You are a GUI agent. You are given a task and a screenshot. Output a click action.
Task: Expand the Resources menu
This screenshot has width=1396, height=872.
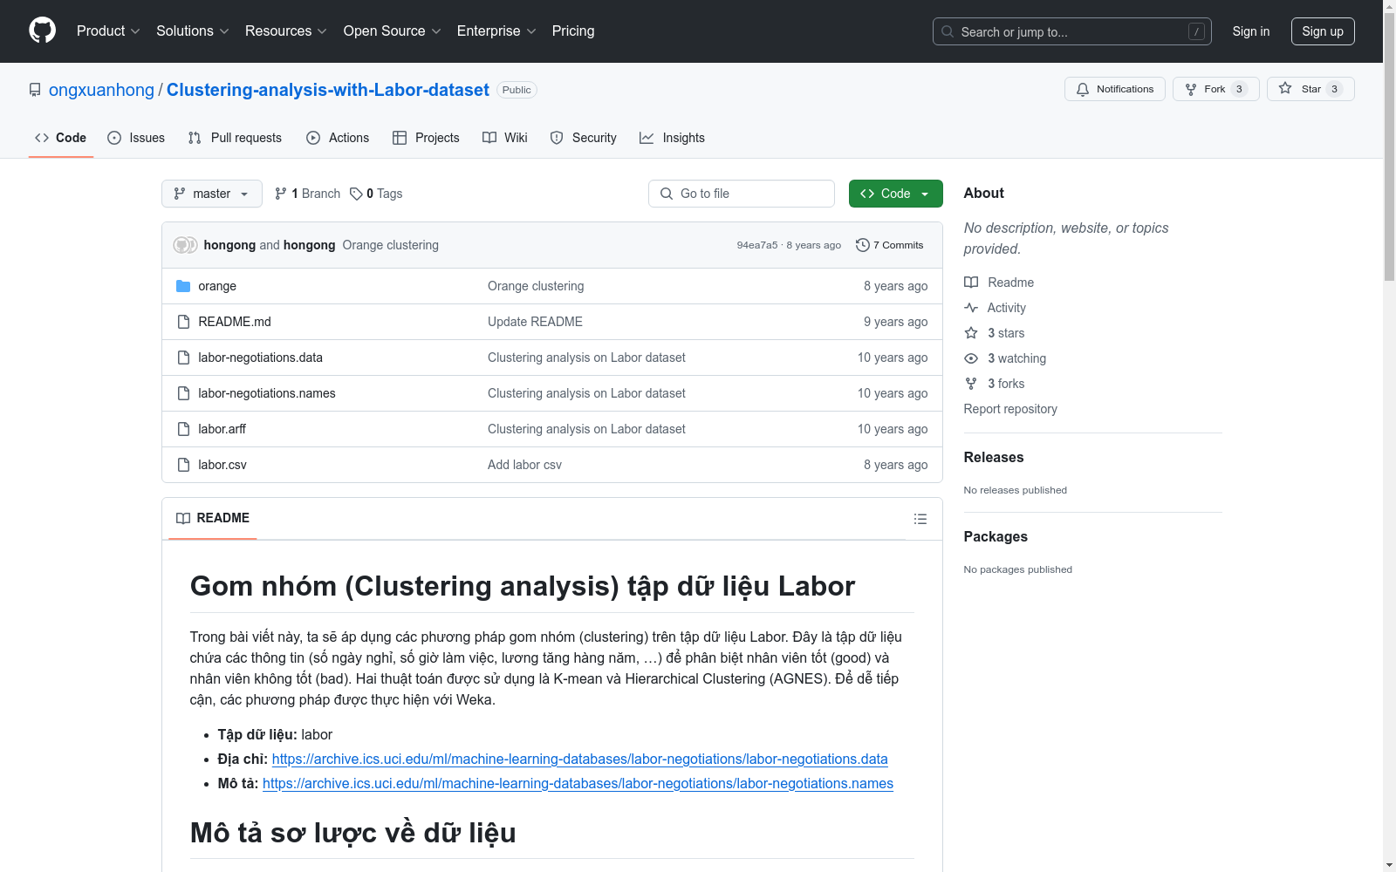click(286, 31)
